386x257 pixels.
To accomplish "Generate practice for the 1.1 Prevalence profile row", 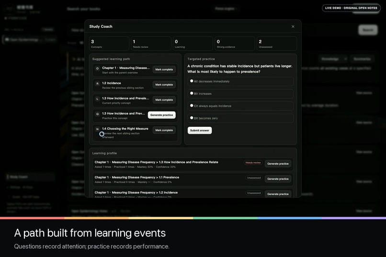I will point(278,179).
